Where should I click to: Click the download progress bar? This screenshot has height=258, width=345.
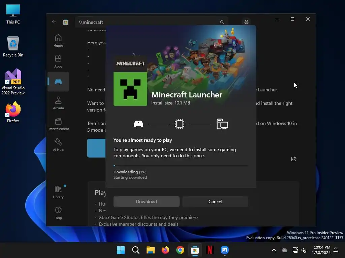point(181,166)
